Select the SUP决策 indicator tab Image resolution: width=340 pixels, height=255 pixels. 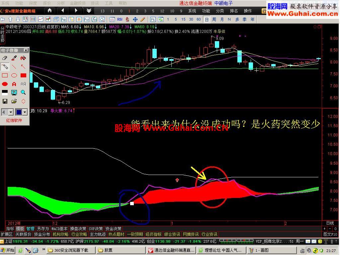96,229
